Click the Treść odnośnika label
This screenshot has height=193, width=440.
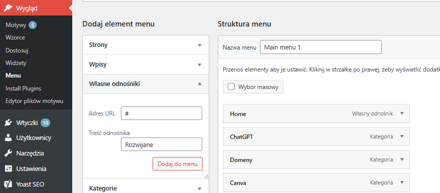click(x=109, y=133)
